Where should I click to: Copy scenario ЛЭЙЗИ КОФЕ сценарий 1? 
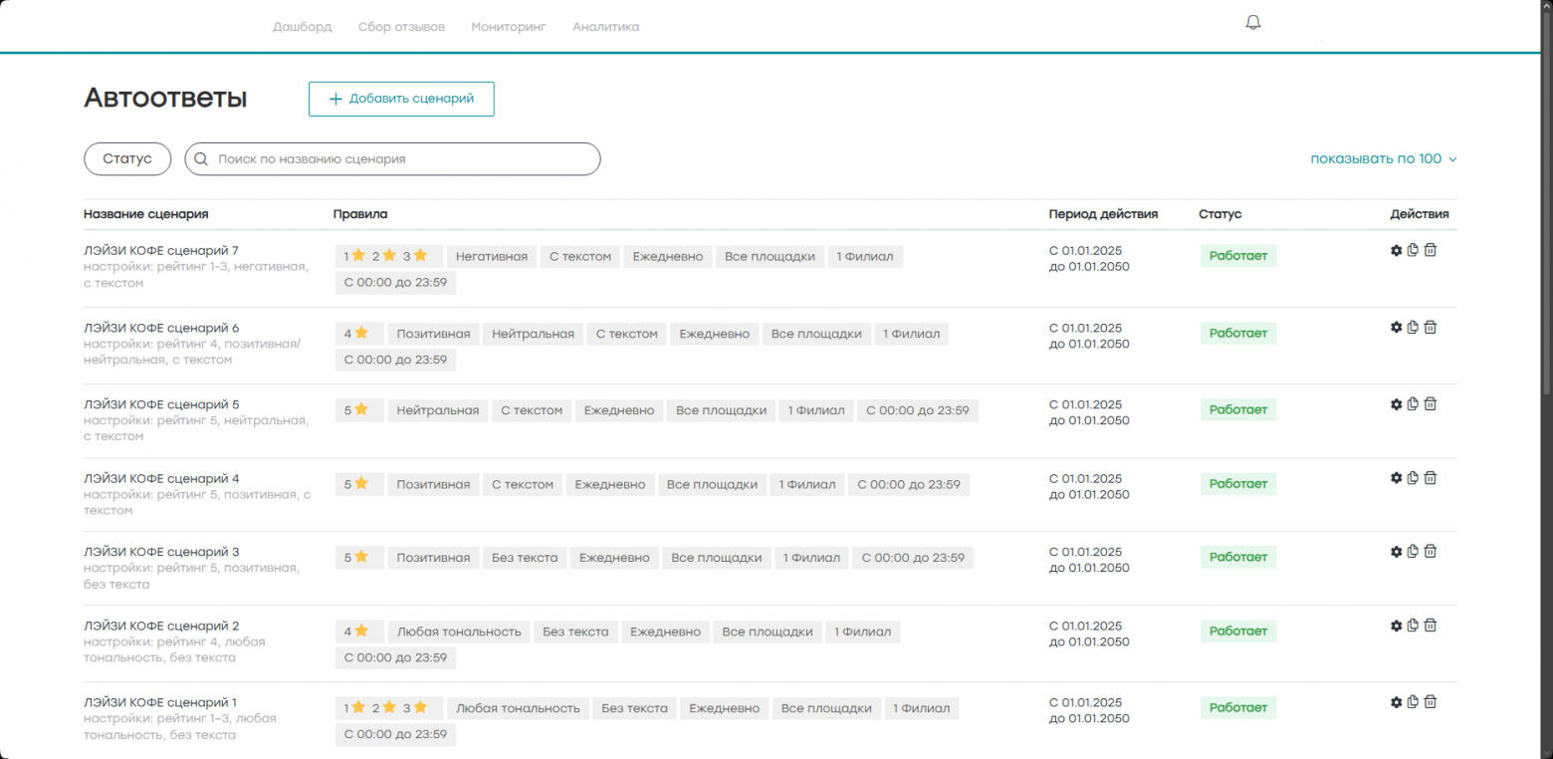[1413, 701]
